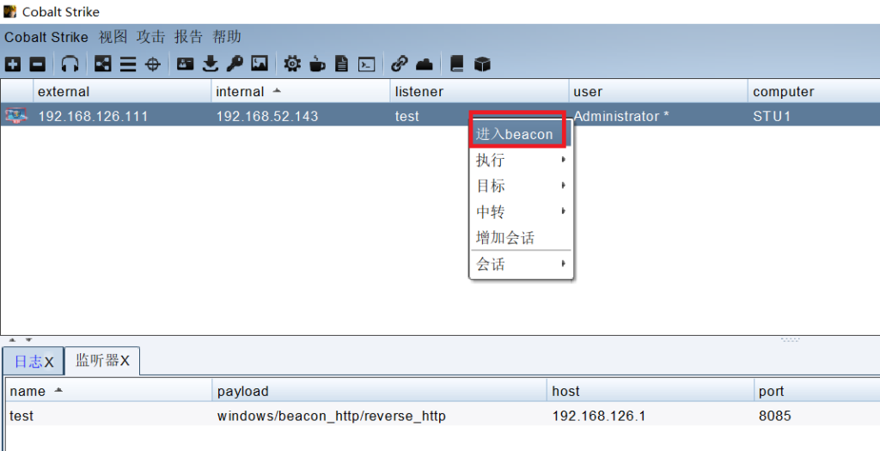Select 进入beacon from the context menu
This screenshot has height=451, width=880.
pos(515,134)
